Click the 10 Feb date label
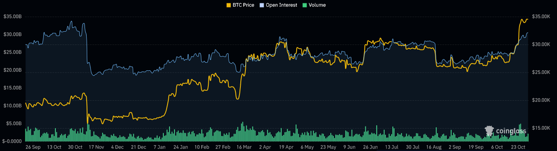 (202, 147)
